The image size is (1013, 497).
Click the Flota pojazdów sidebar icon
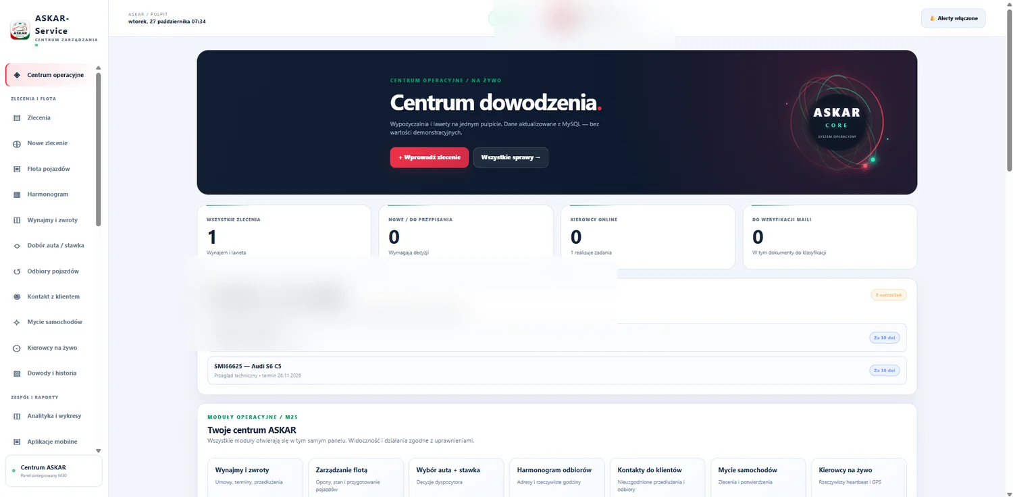coord(17,169)
